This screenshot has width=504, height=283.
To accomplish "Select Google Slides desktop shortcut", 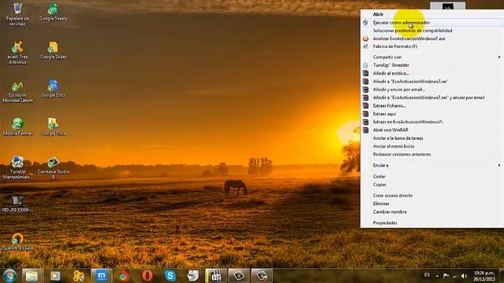I will [x=53, y=50].
